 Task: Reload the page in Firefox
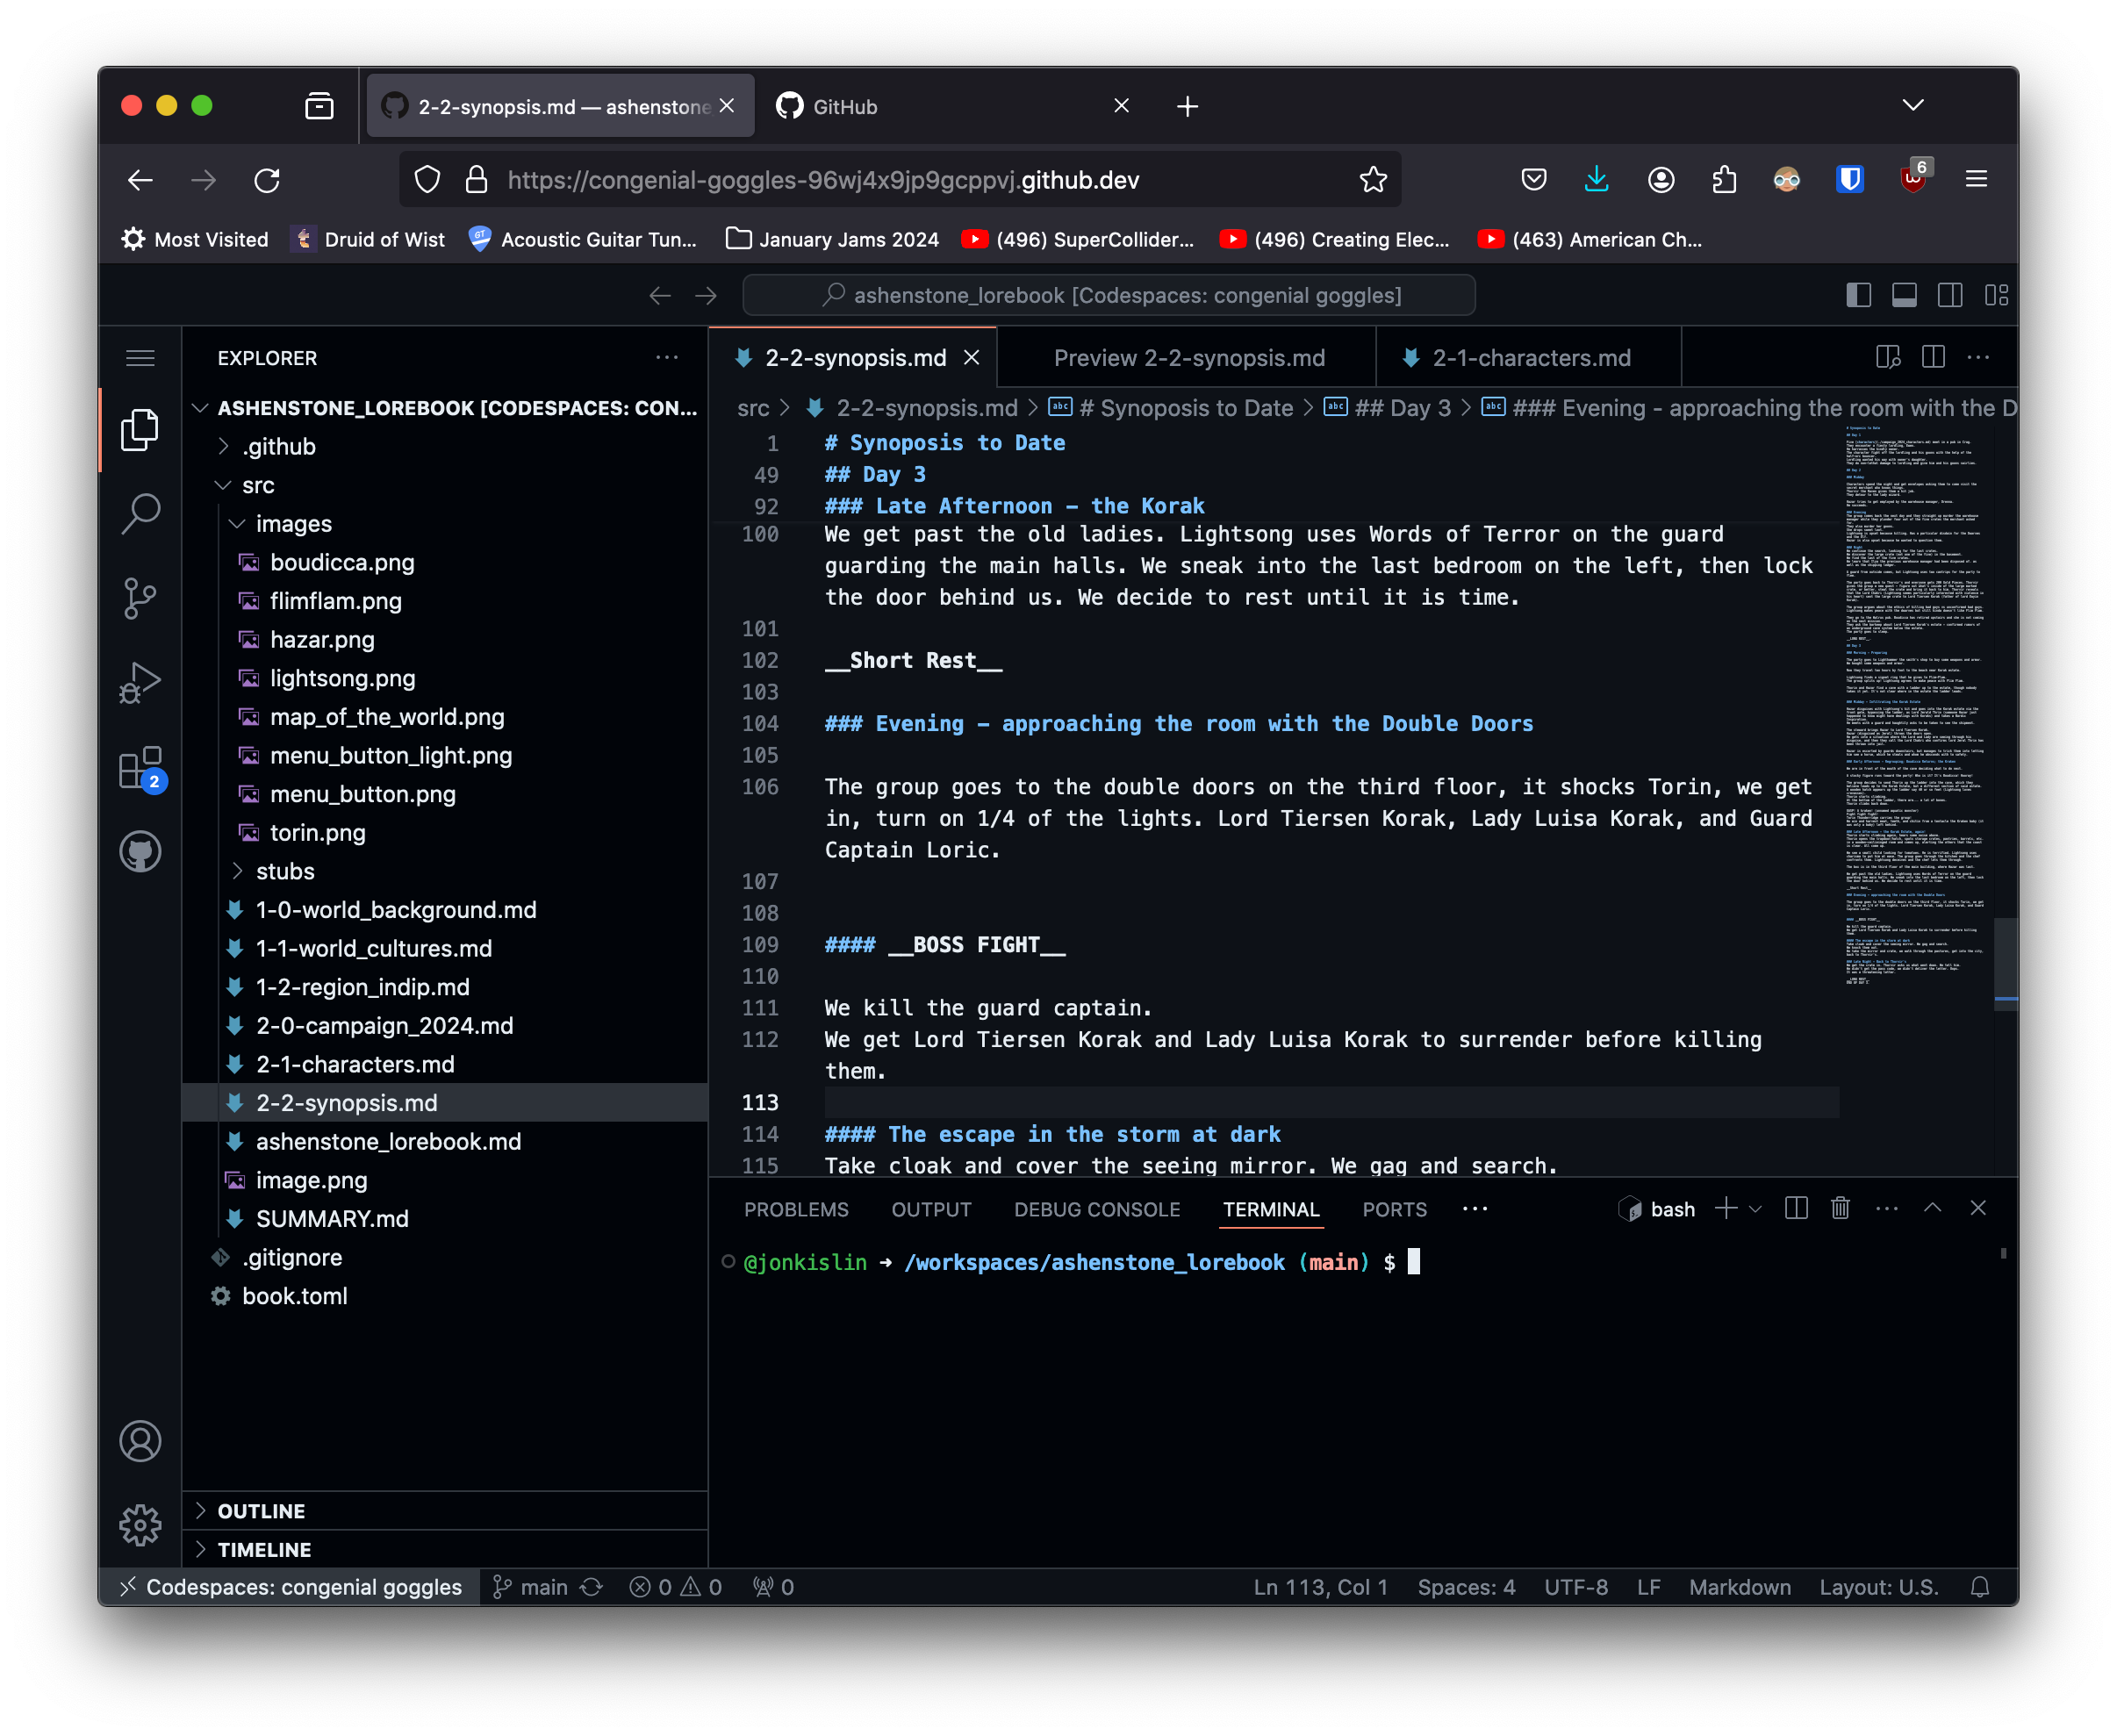pyautogui.click(x=267, y=180)
